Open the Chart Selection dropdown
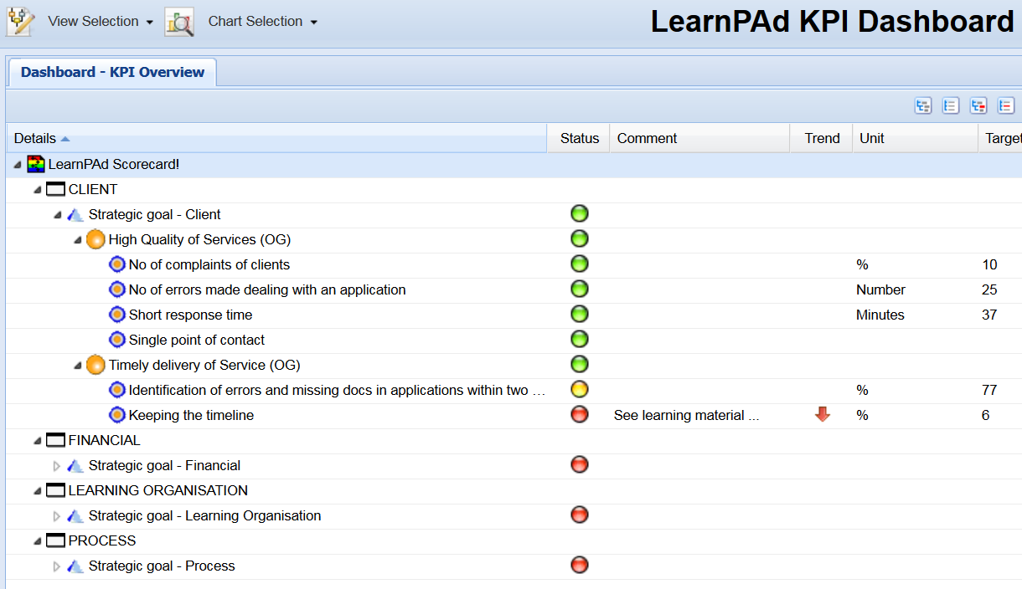 click(x=263, y=22)
